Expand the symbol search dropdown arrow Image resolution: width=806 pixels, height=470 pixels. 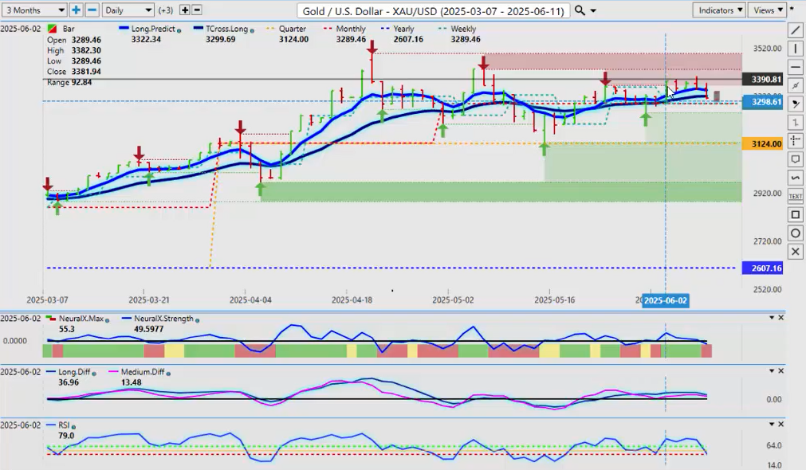click(x=593, y=10)
